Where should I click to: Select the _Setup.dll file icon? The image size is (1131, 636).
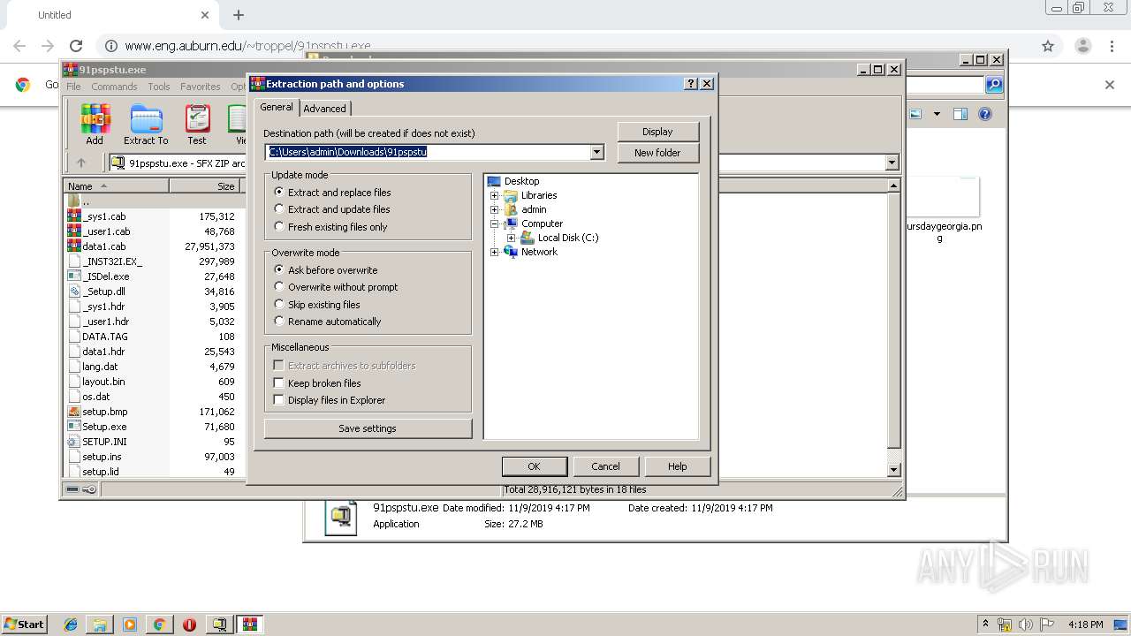(x=74, y=291)
